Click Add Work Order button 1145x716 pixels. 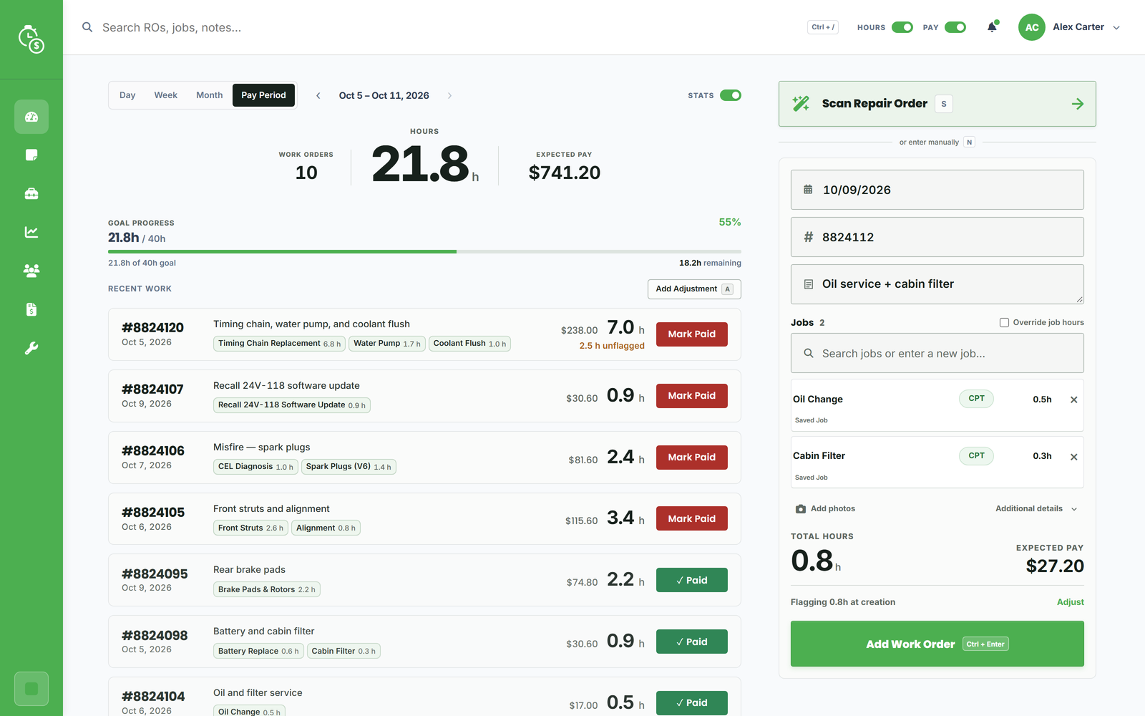pos(937,644)
